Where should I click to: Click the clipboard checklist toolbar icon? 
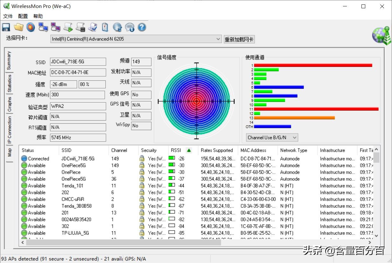click(x=105, y=27)
